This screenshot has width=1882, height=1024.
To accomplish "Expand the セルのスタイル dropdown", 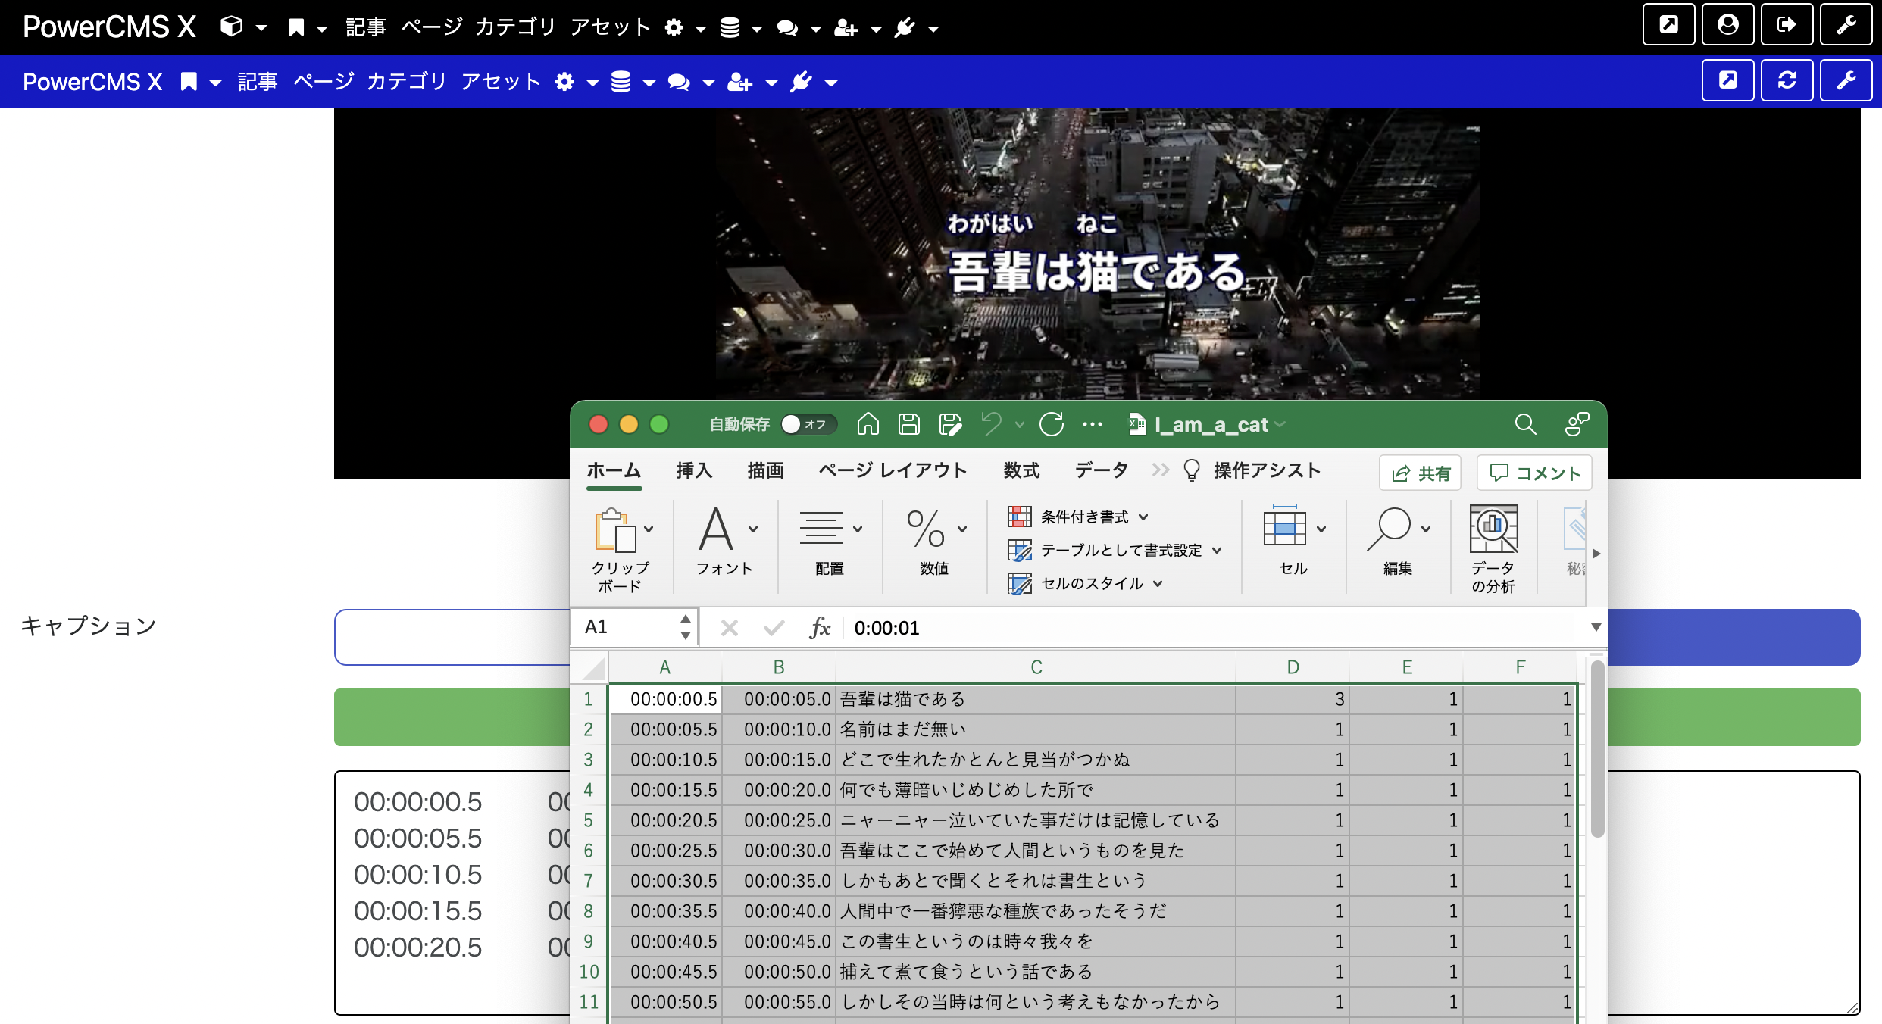I will coord(1158,583).
